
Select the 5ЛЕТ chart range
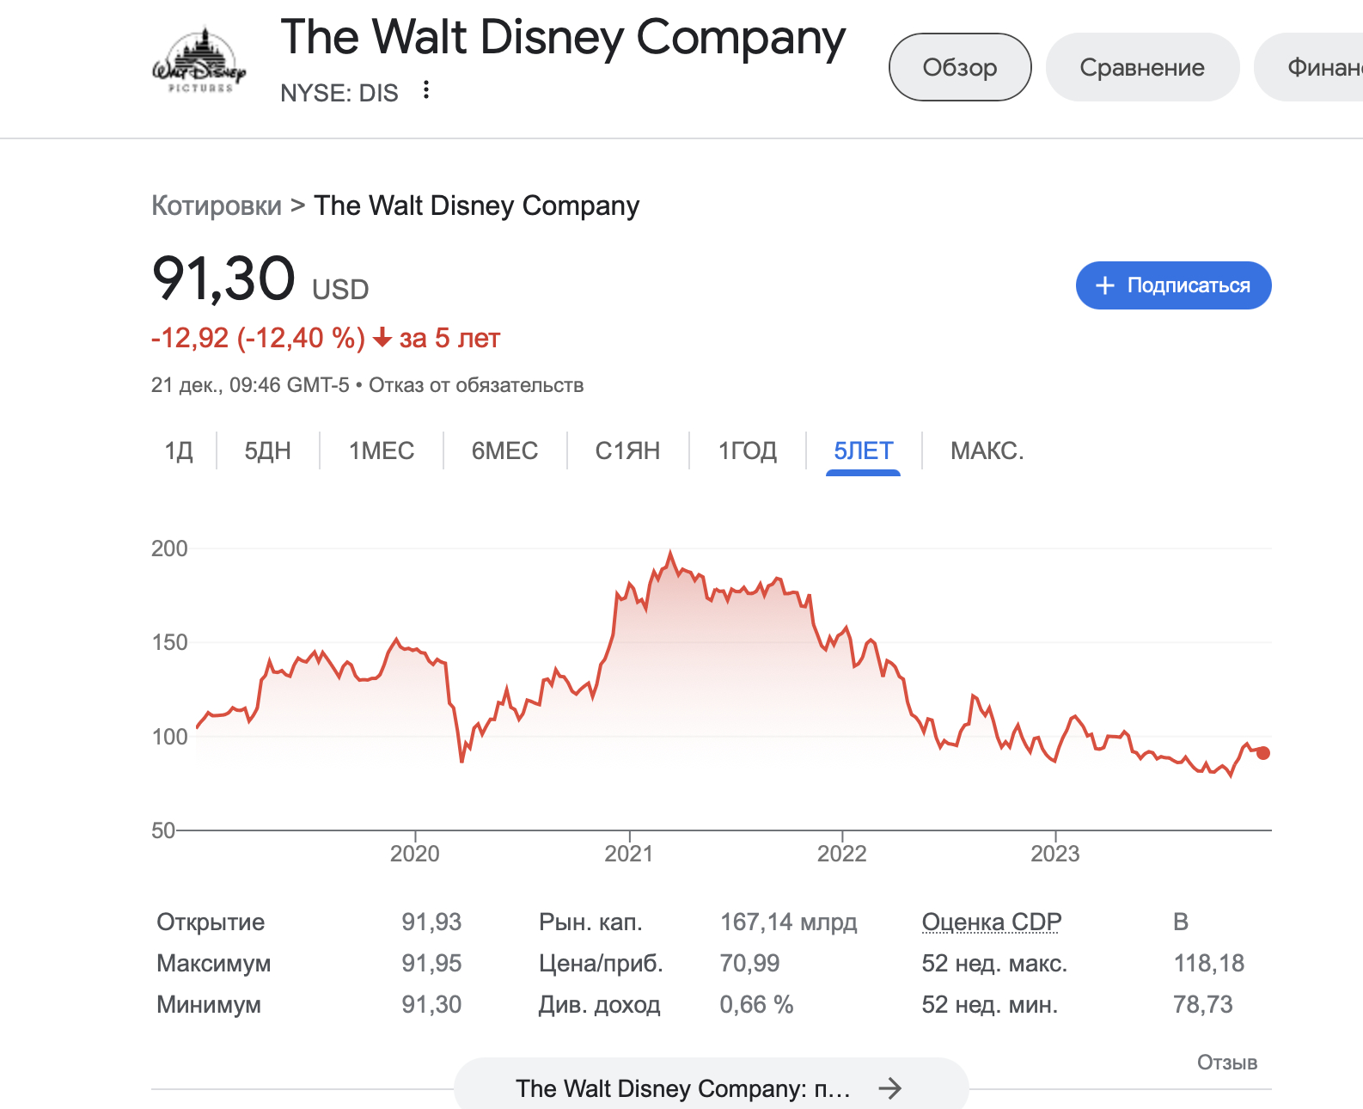(863, 450)
